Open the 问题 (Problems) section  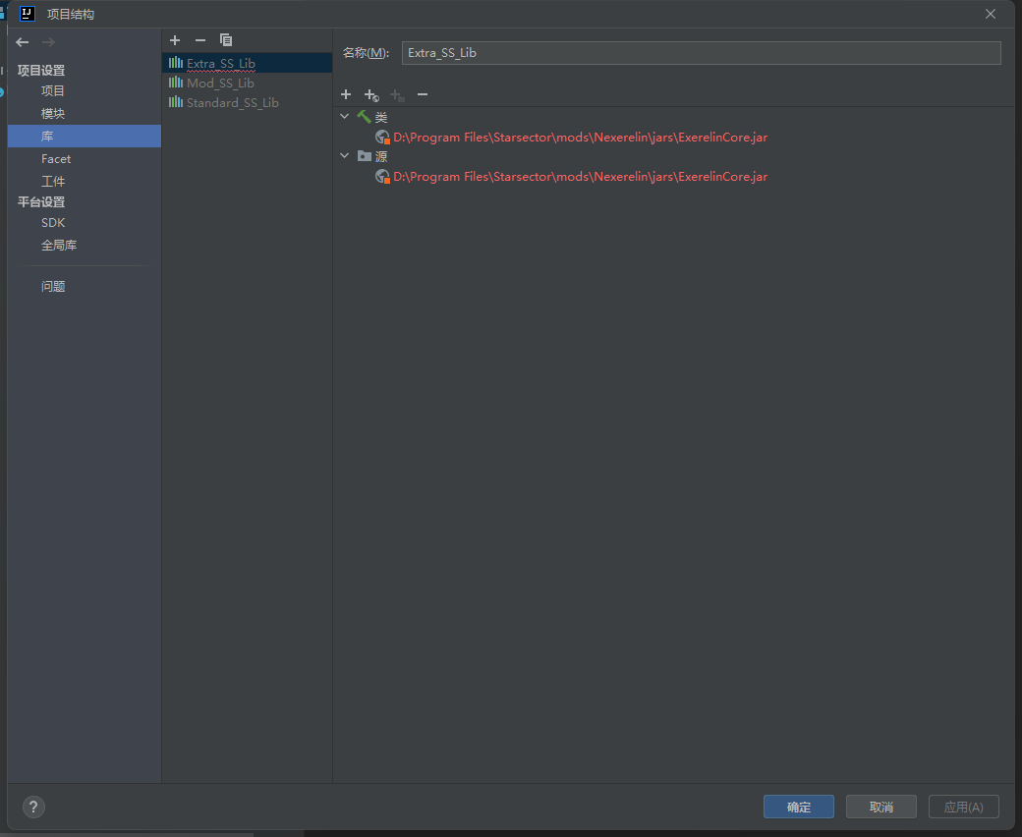[x=53, y=287]
